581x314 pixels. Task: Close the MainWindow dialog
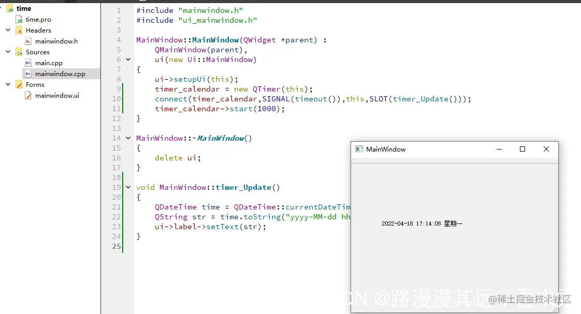[x=546, y=149]
